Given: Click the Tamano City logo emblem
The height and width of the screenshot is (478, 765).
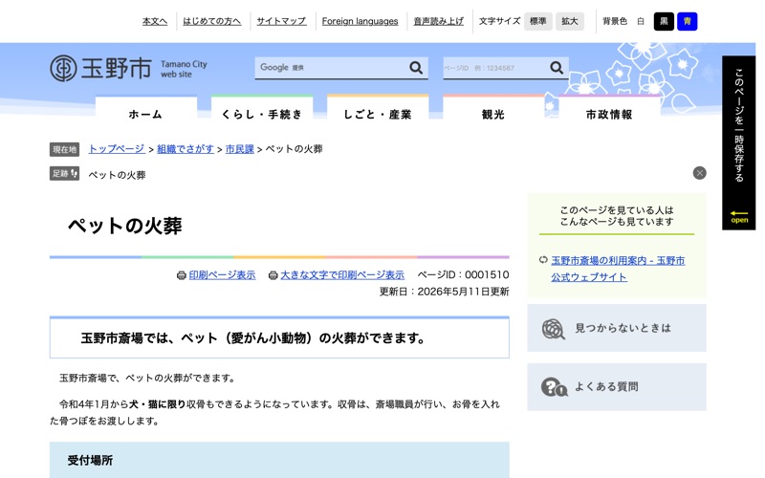Looking at the screenshot, I should pos(63,68).
